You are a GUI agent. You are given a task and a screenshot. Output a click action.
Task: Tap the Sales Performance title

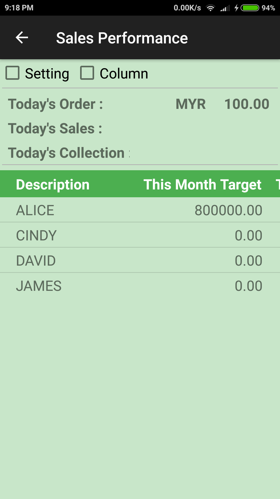click(x=122, y=38)
